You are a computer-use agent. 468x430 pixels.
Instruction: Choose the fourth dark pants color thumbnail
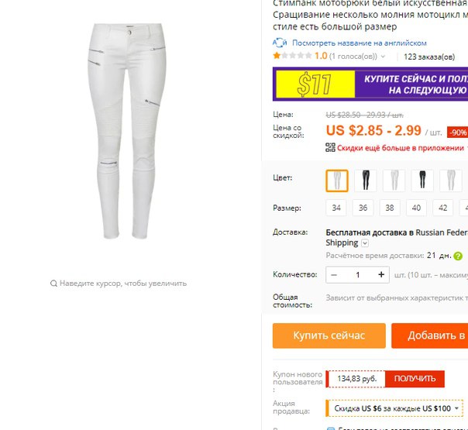422,181
